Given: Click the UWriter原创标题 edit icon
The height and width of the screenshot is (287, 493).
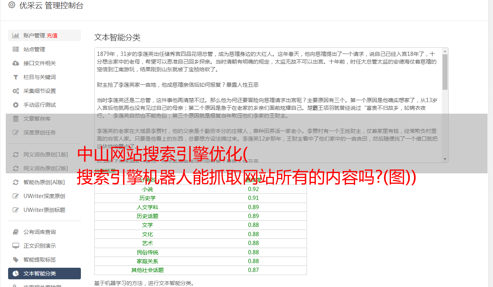Looking at the screenshot, I should (x=16, y=210).
